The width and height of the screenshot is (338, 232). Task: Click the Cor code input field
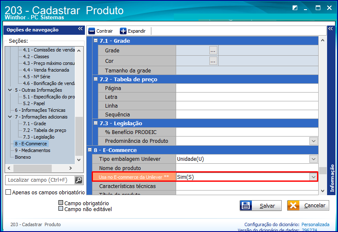click(193, 61)
